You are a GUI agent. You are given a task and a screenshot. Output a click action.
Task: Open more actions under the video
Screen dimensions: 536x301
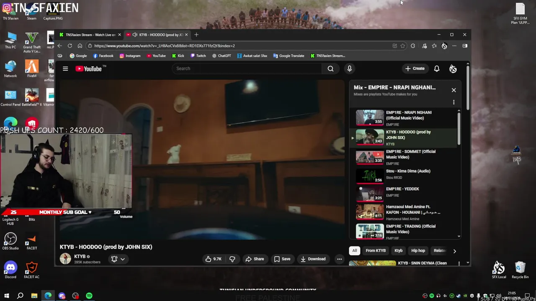[340, 259]
